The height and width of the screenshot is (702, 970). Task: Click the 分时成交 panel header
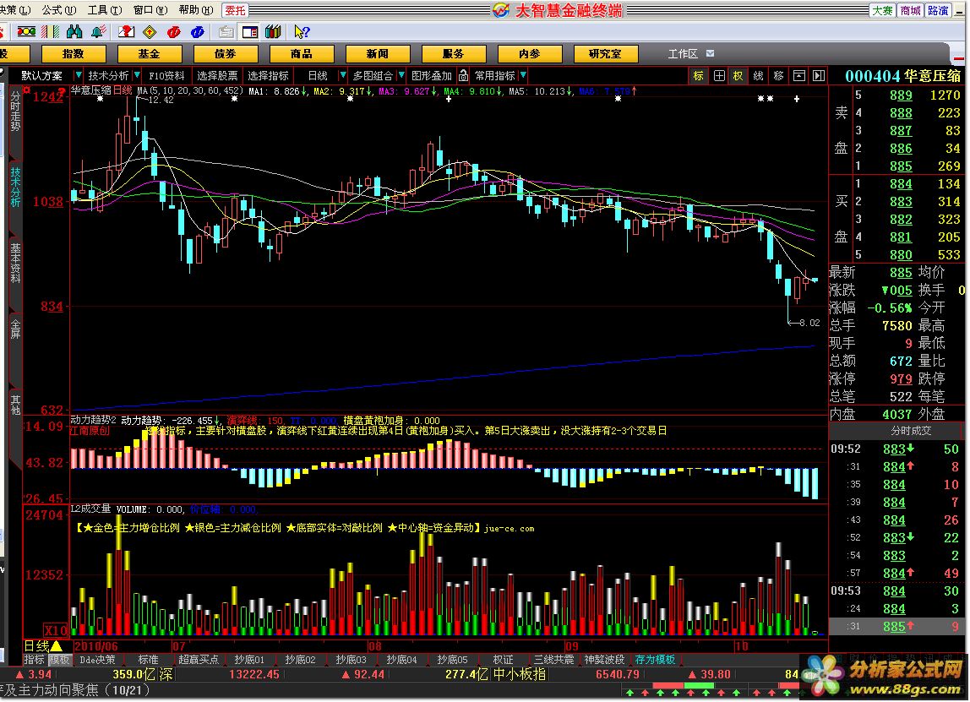point(911,431)
